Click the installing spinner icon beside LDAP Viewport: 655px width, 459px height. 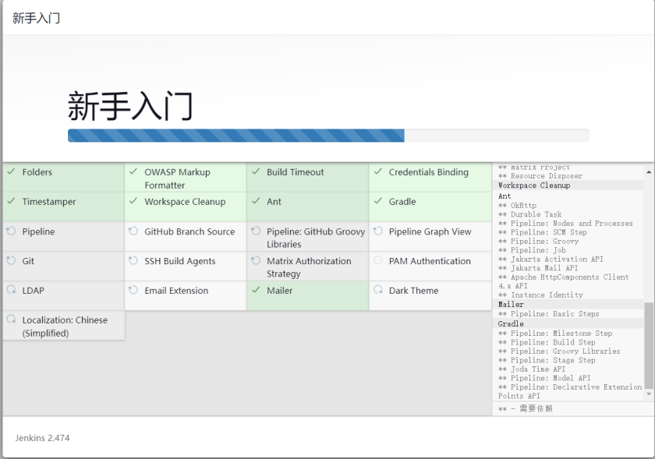[11, 290]
